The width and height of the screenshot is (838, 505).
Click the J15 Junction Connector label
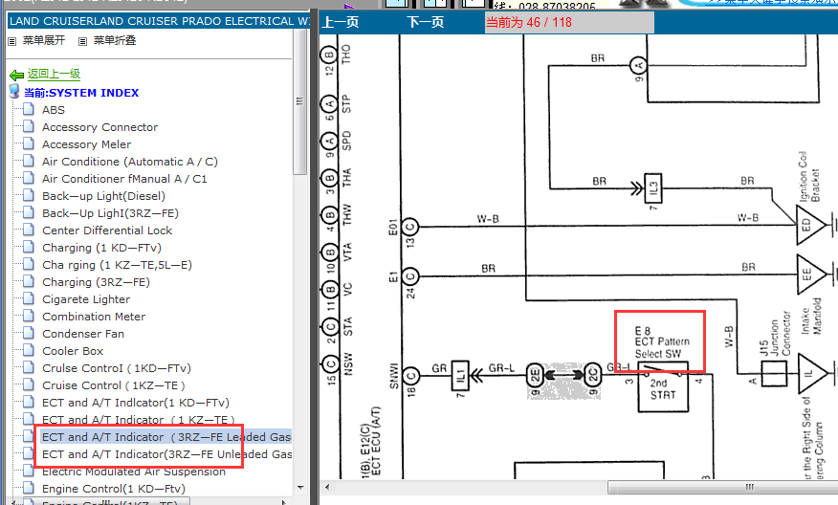pyautogui.click(x=775, y=338)
